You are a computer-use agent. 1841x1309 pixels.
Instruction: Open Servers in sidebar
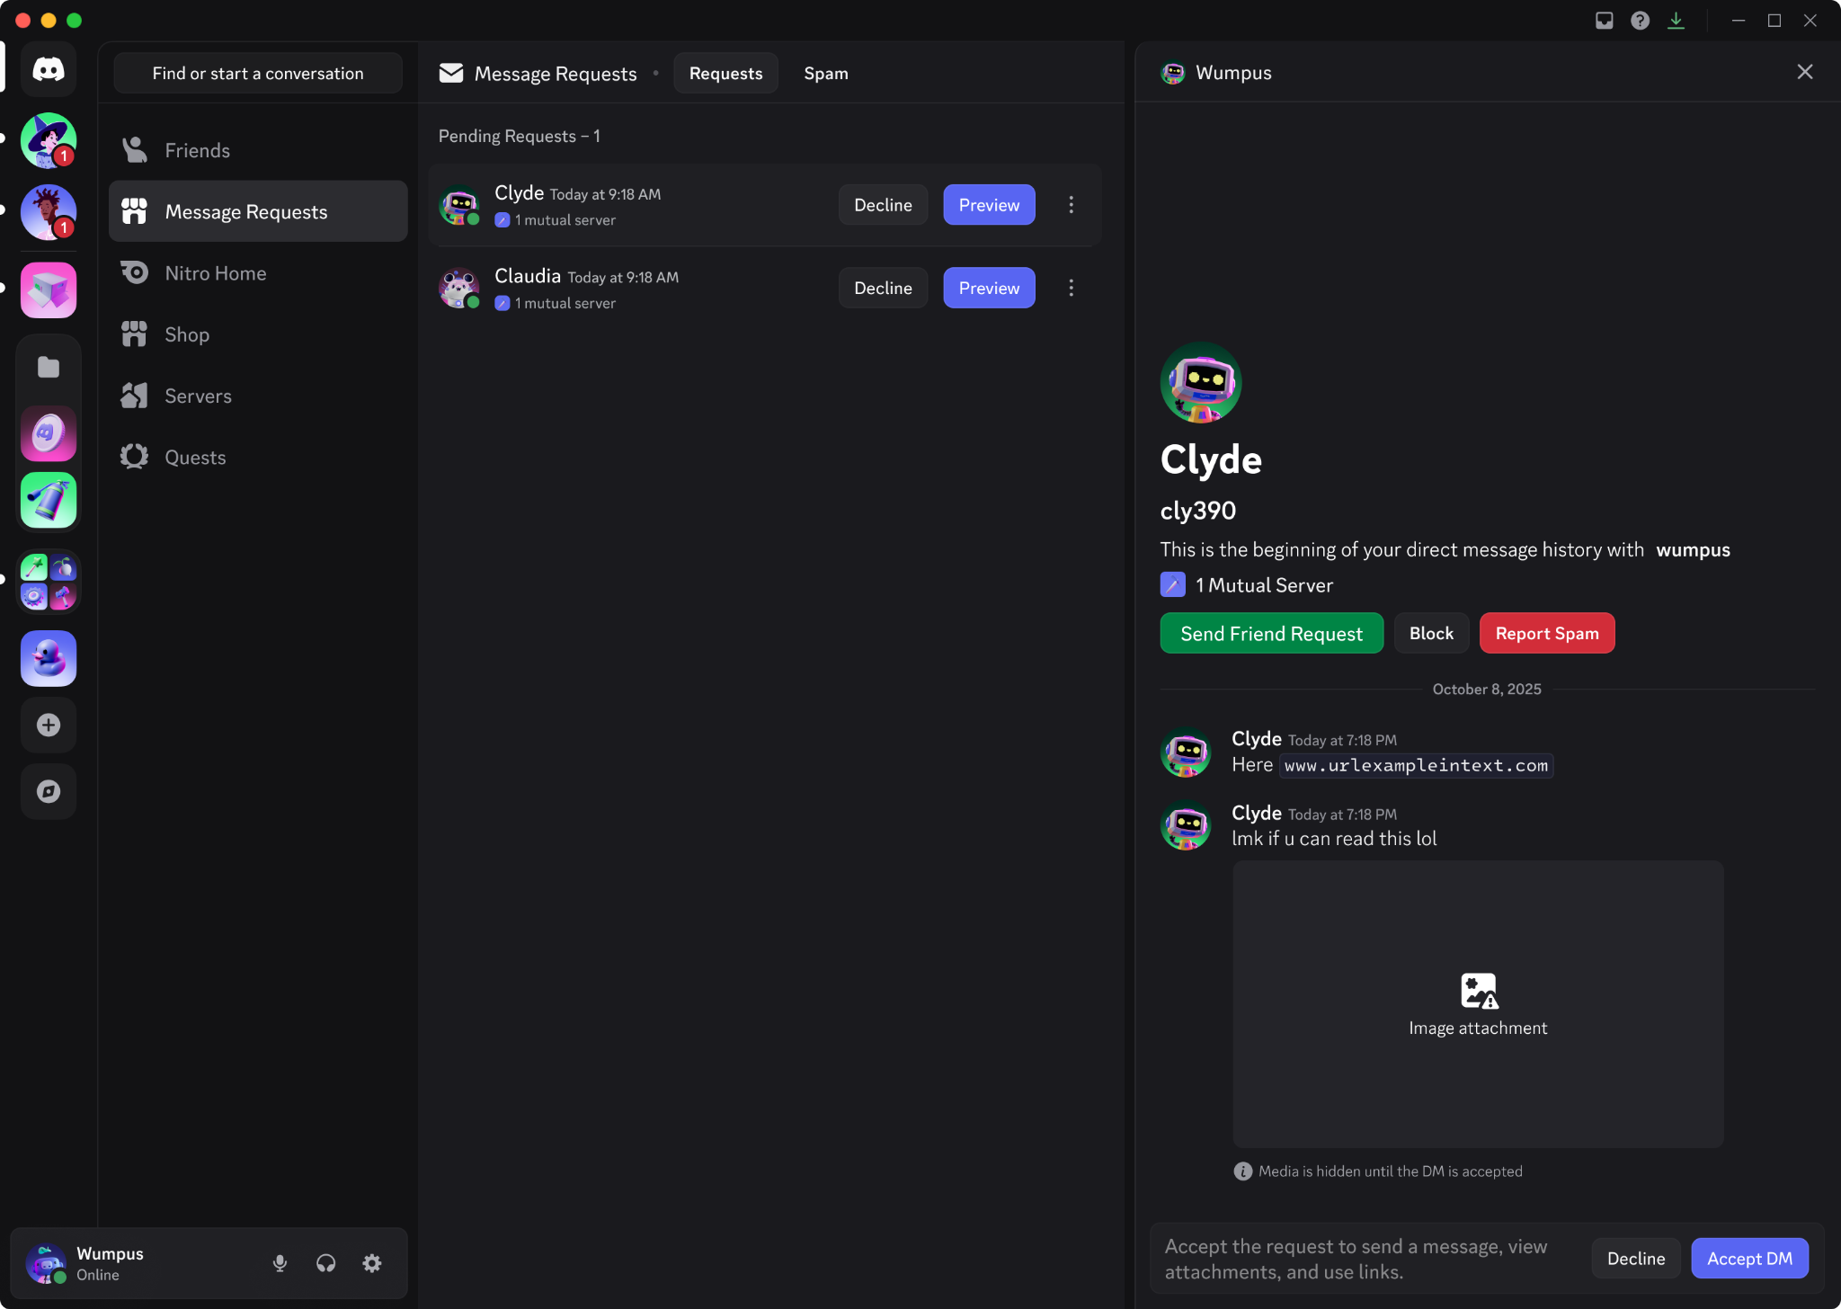(258, 396)
